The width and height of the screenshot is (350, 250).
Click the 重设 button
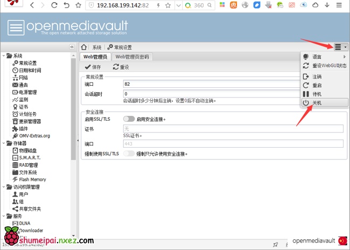[121, 67]
